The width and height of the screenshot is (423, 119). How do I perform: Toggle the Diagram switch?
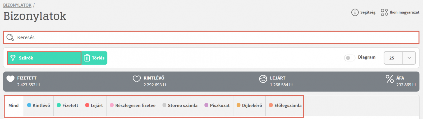pyautogui.click(x=350, y=58)
